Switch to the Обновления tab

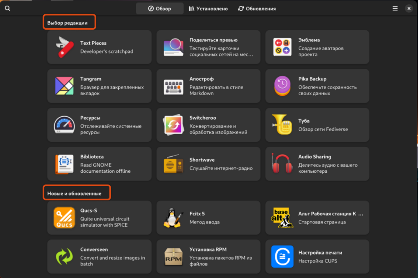click(257, 9)
